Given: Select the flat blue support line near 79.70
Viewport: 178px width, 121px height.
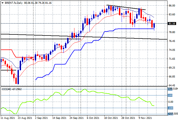Looking at the screenshot, I should tap(136, 29).
